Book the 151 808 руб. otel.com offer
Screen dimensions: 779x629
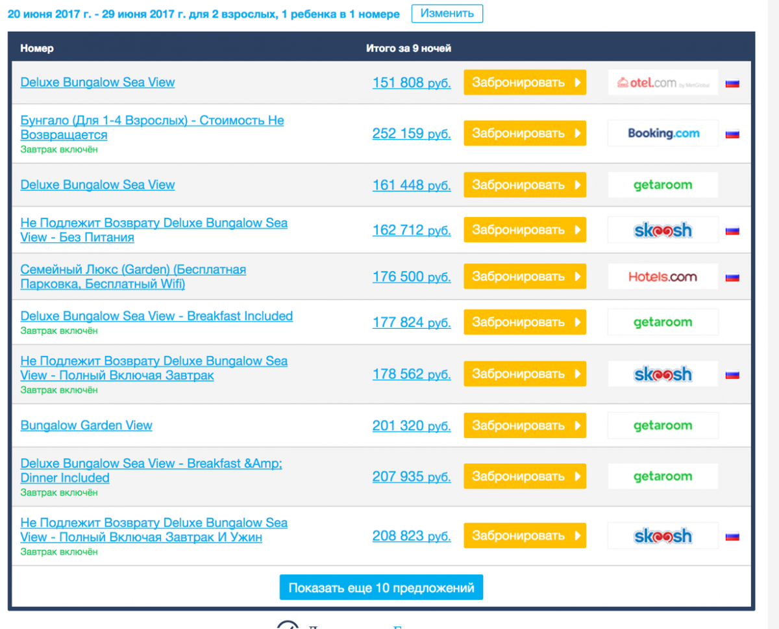pos(525,83)
